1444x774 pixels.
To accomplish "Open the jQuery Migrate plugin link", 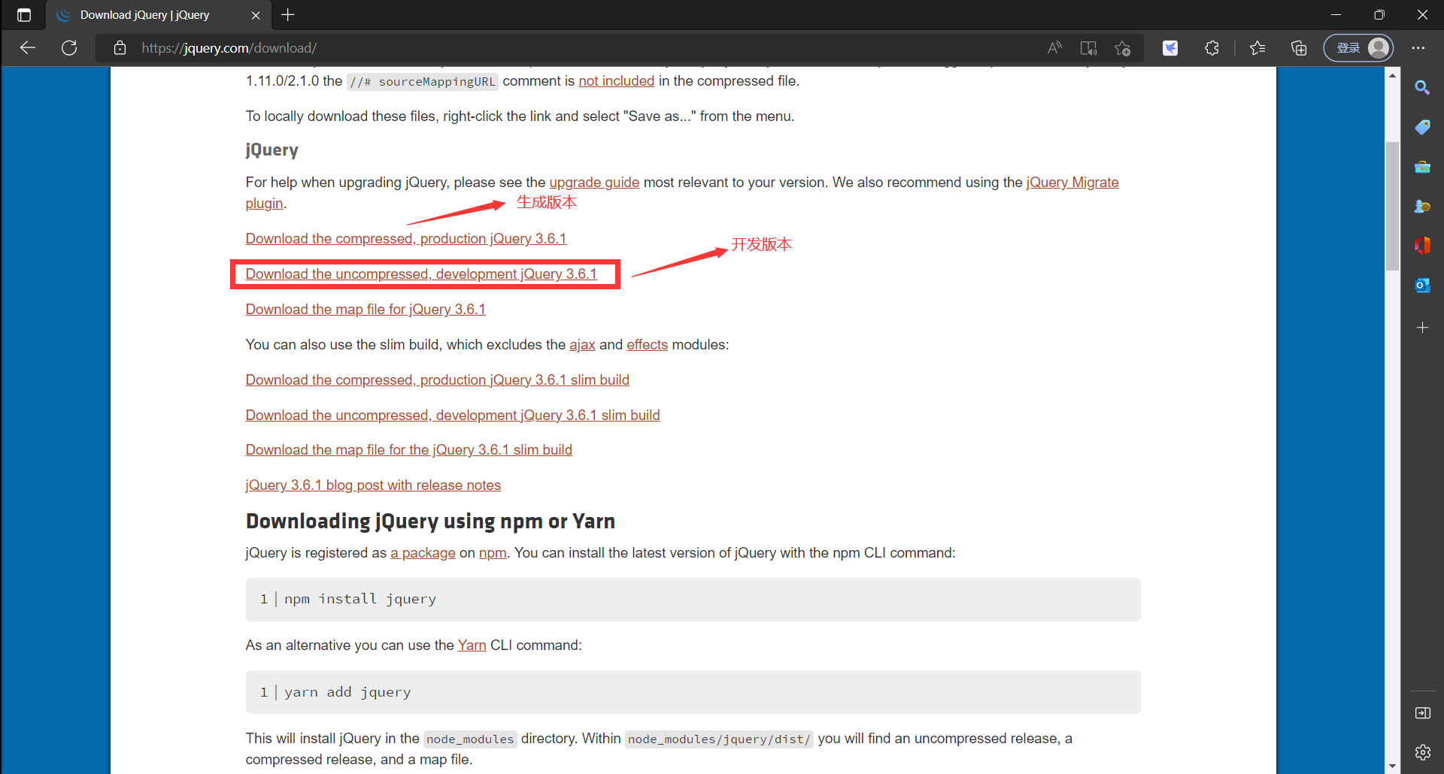I will [x=1072, y=183].
